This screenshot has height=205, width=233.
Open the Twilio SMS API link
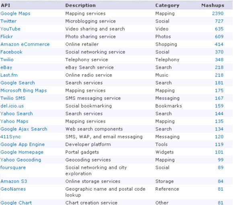(x=13, y=98)
